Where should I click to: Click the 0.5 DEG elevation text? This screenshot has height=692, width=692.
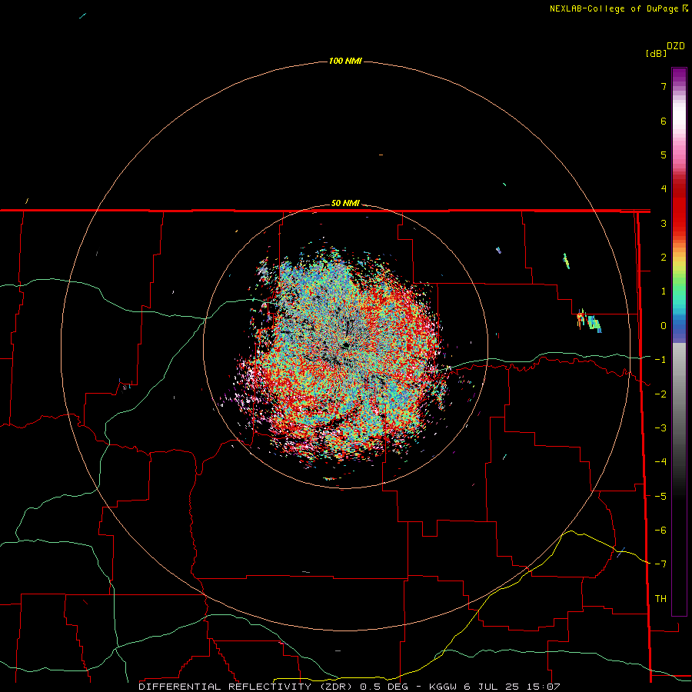point(382,687)
